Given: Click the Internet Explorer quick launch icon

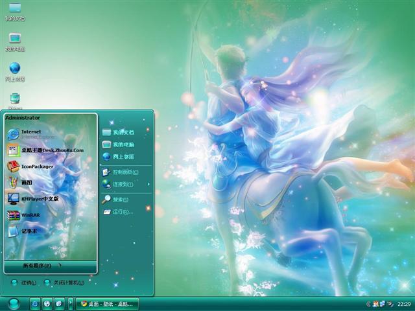Looking at the screenshot, I should point(34,303).
